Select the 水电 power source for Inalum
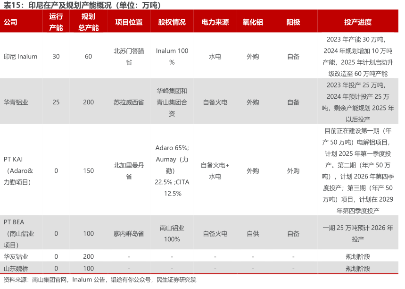Screen dimensions: 405x289 tap(215, 57)
